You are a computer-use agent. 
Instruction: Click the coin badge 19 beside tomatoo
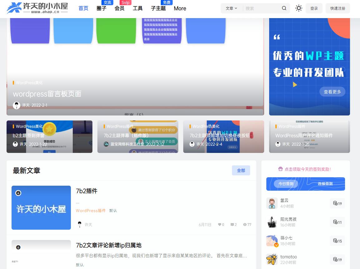pos(337,260)
